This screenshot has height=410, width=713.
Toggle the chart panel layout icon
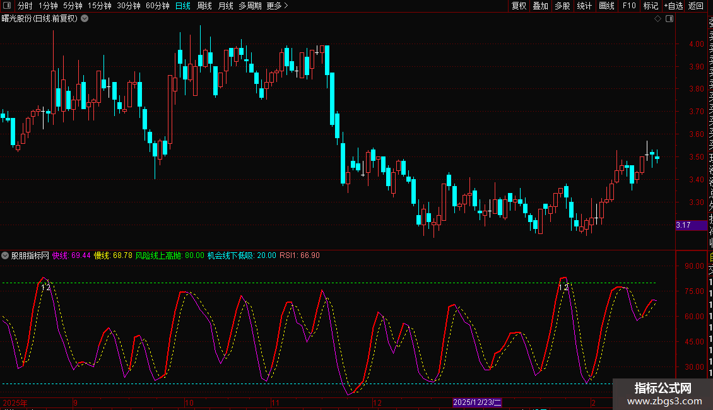tap(669, 19)
